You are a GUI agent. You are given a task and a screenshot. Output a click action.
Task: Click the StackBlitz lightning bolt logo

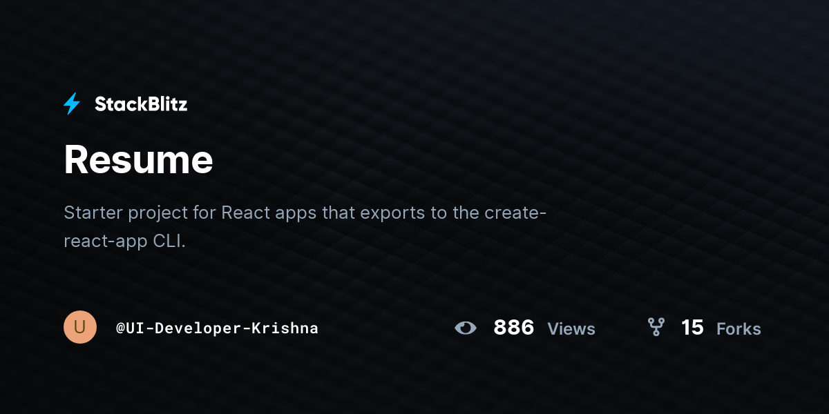[x=72, y=104]
